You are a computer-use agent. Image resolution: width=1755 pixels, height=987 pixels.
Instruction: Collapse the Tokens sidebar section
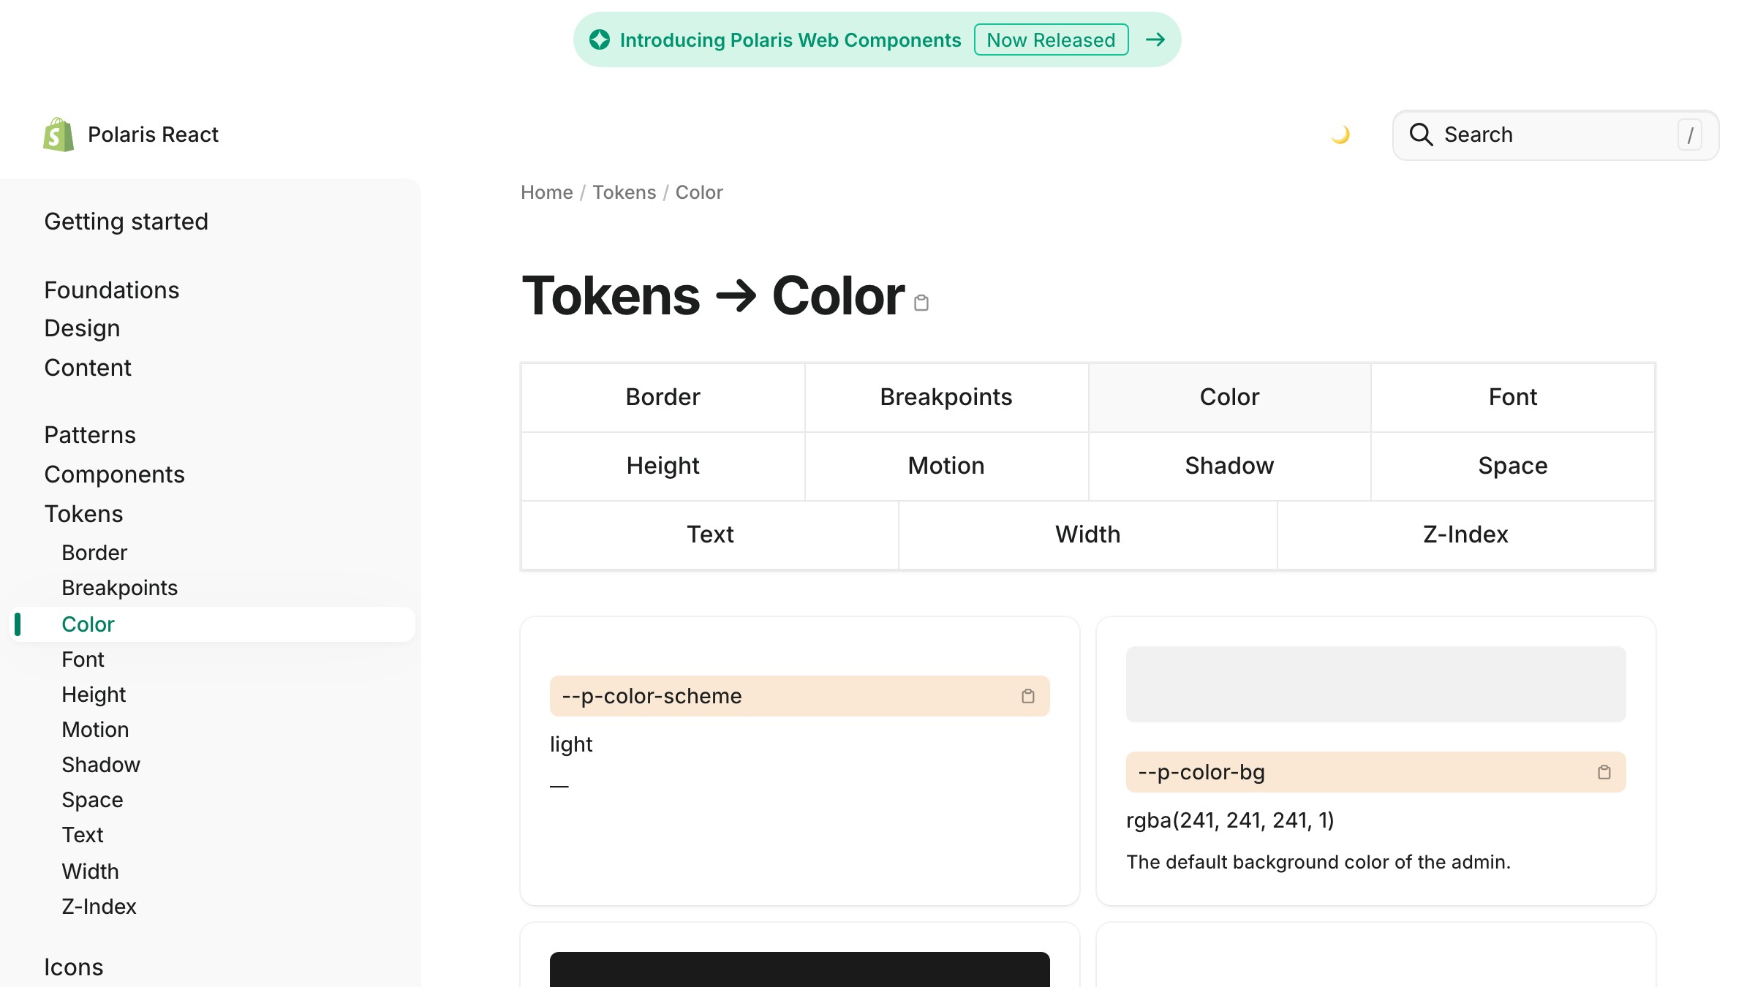[83, 514]
